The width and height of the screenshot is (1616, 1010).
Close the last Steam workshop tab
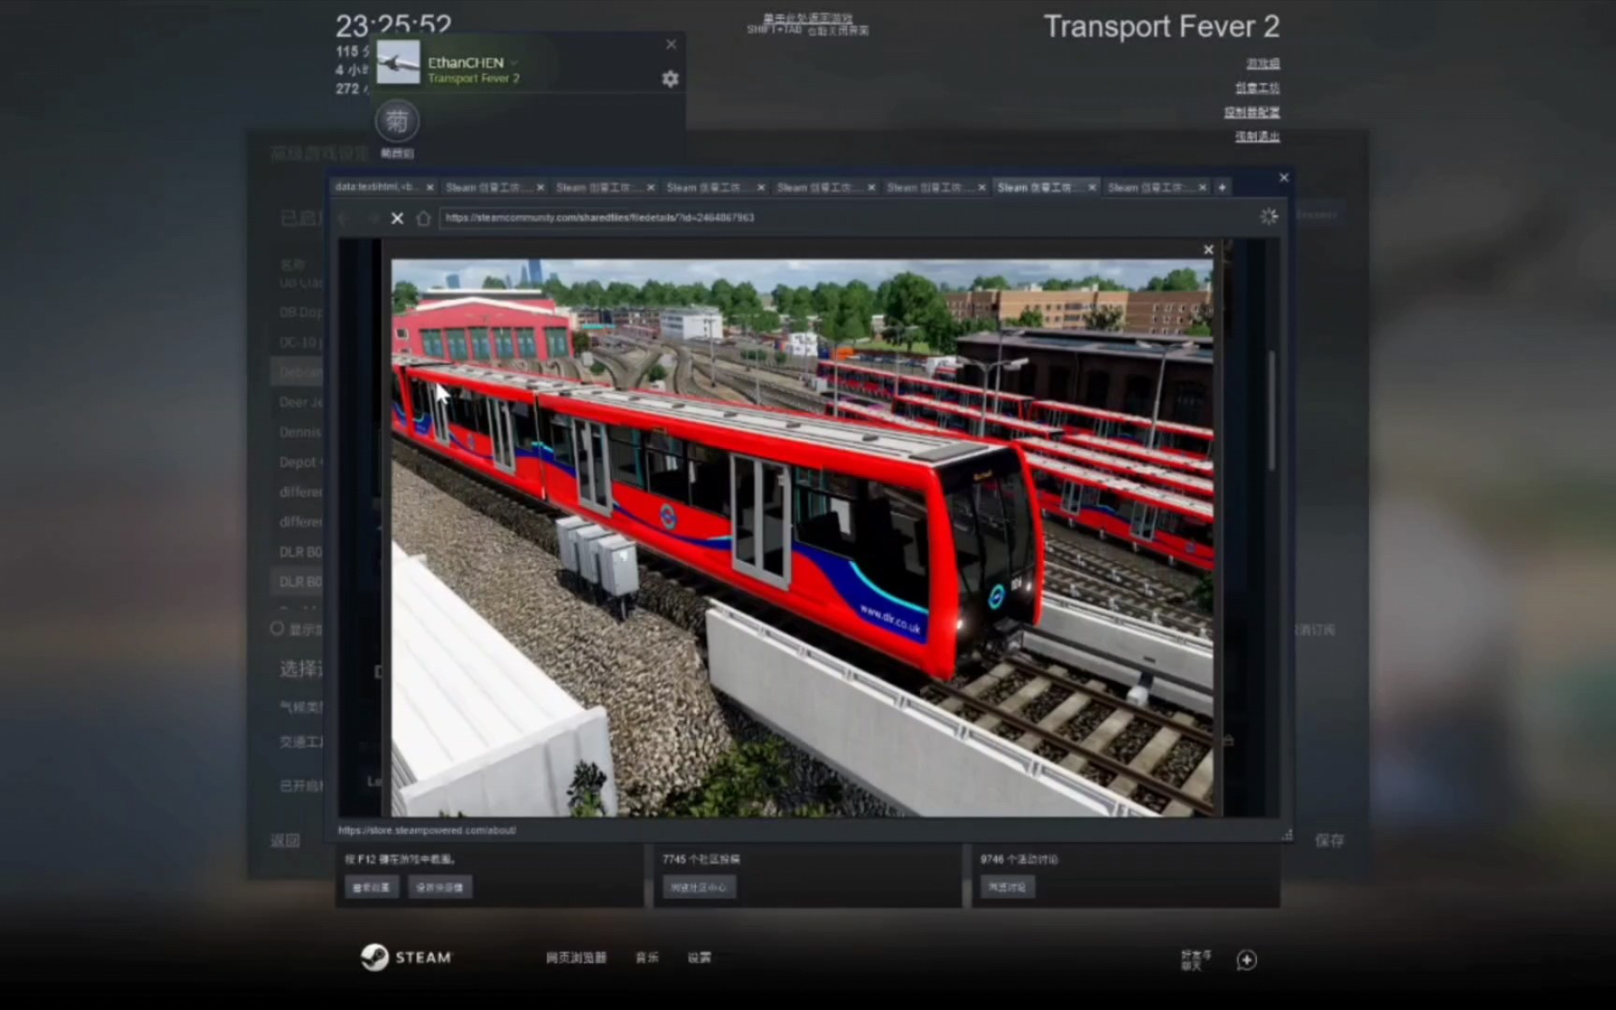pyautogui.click(x=1203, y=187)
